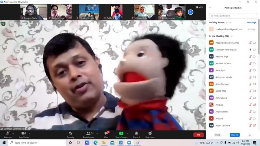Open Participants panel dropdown chevron at top
Viewport: 260px width, 146px height.
point(210,8)
